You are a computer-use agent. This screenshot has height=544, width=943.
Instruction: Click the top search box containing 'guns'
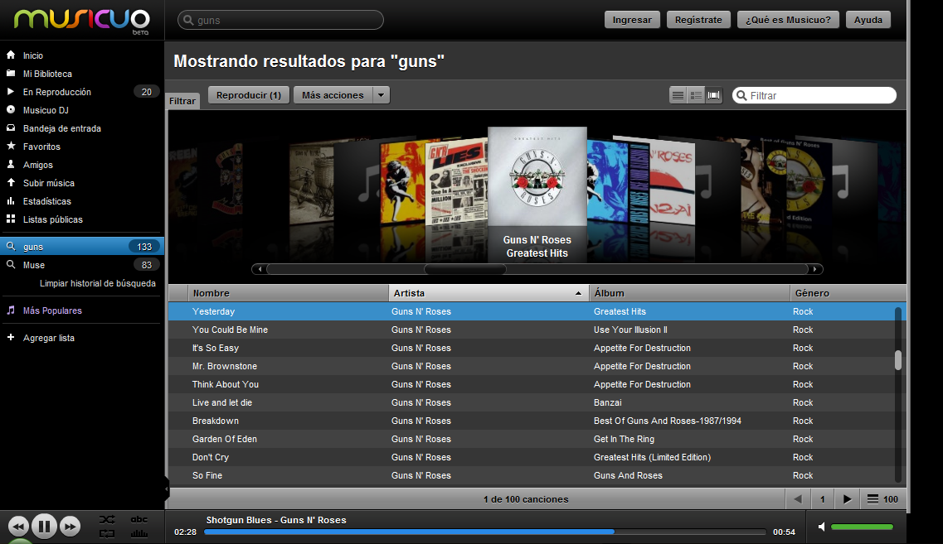[280, 20]
